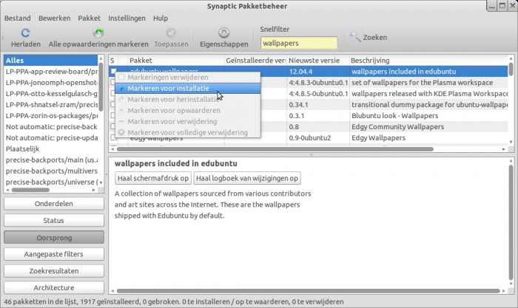
Task: Sort by Beschrijving column header
Action: [428, 61]
